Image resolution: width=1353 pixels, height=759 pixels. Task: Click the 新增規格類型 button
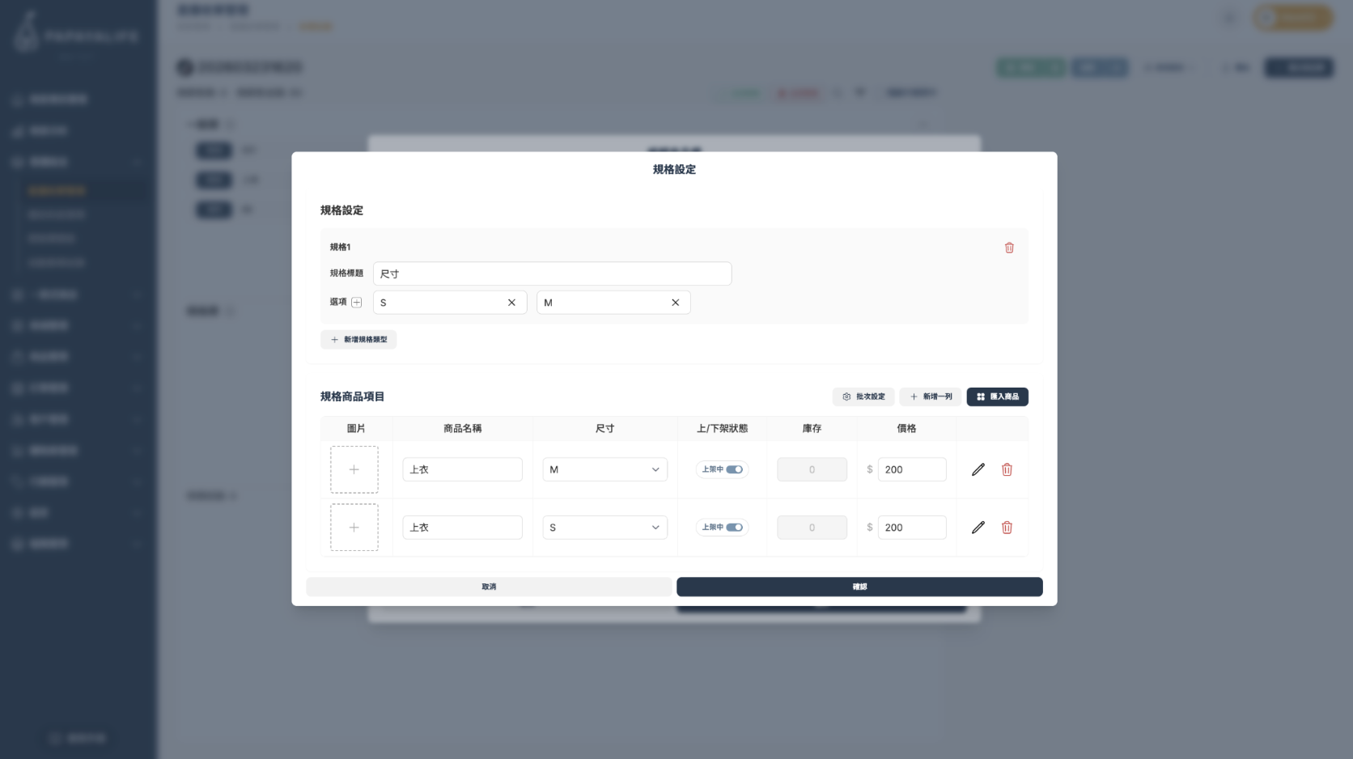coord(358,340)
